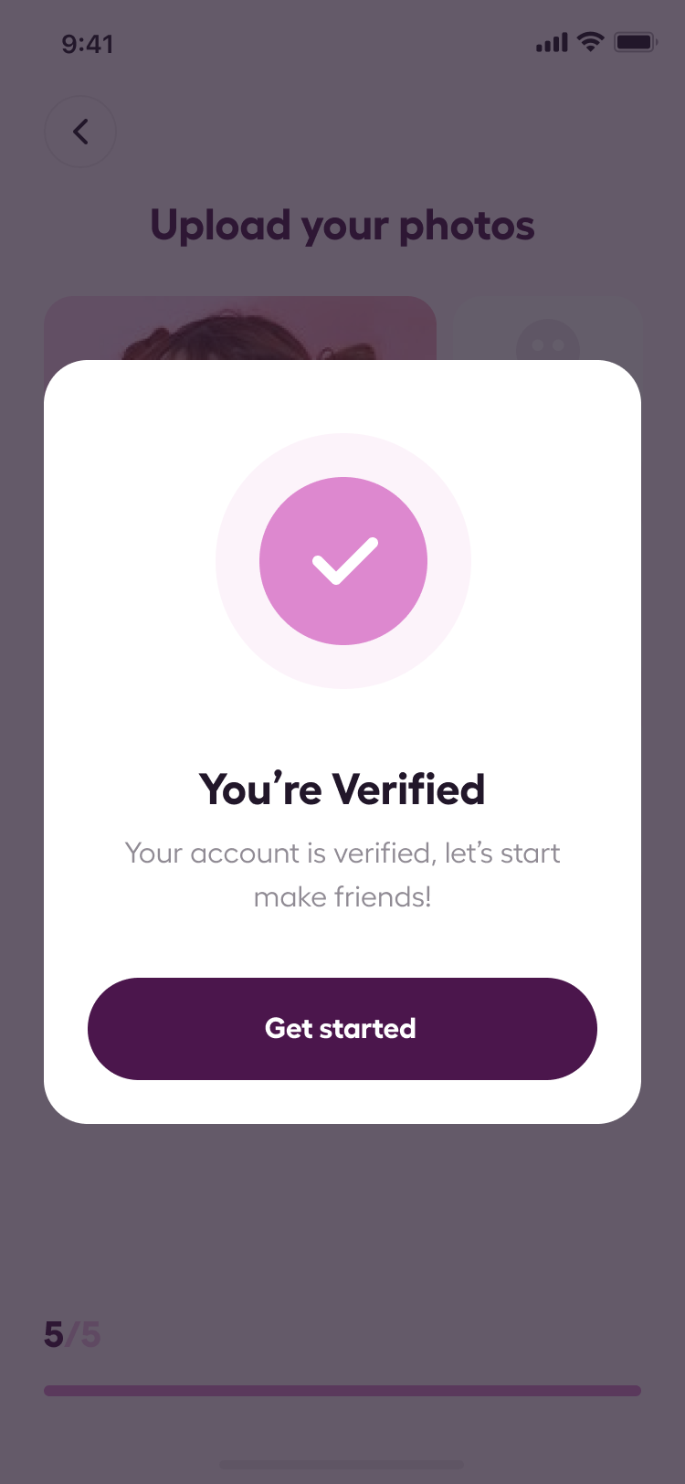Click the "Your account is verified" text line
This screenshot has height=1484, width=685.
pyautogui.click(x=342, y=853)
